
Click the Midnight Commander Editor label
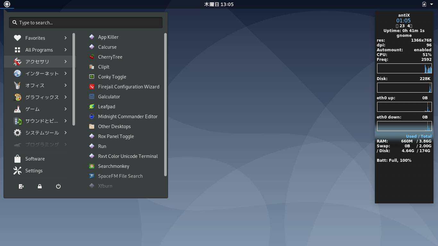128,117
